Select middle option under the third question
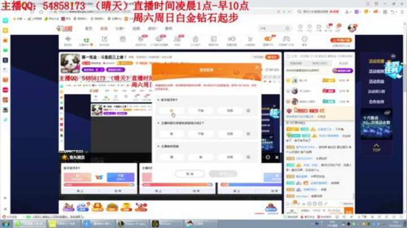 point(201,157)
